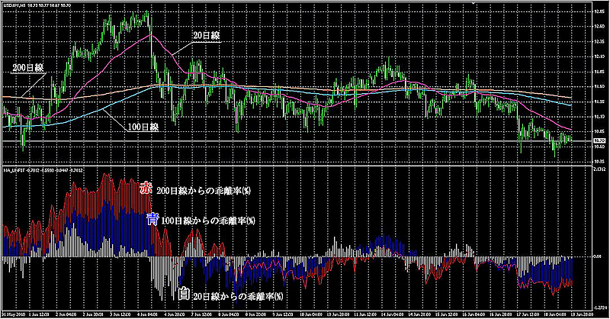The height and width of the screenshot is (319, 610).
Task: Click the -1.2724 indicator scale minimum
Action: pyautogui.click(x=600, y=307)
